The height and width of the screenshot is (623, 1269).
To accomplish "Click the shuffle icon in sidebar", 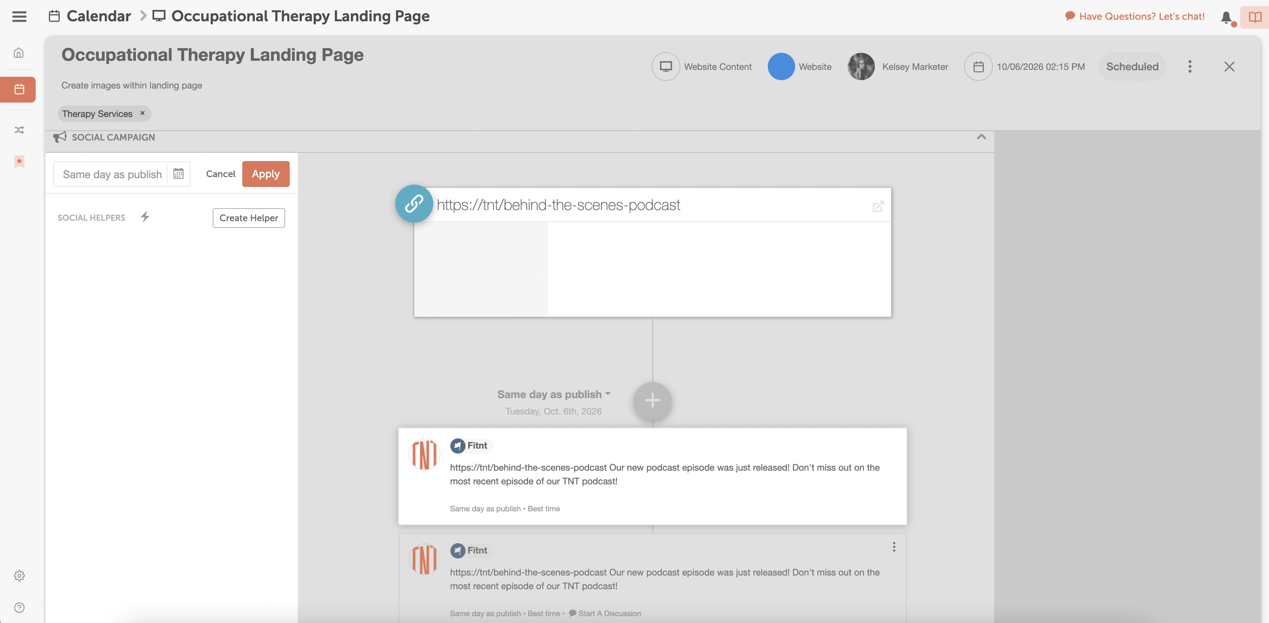I will pyautogui.click(x=19, y=130).
